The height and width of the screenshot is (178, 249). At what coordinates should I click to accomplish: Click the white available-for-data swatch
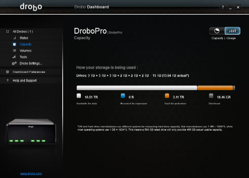[x=79, y=96]
